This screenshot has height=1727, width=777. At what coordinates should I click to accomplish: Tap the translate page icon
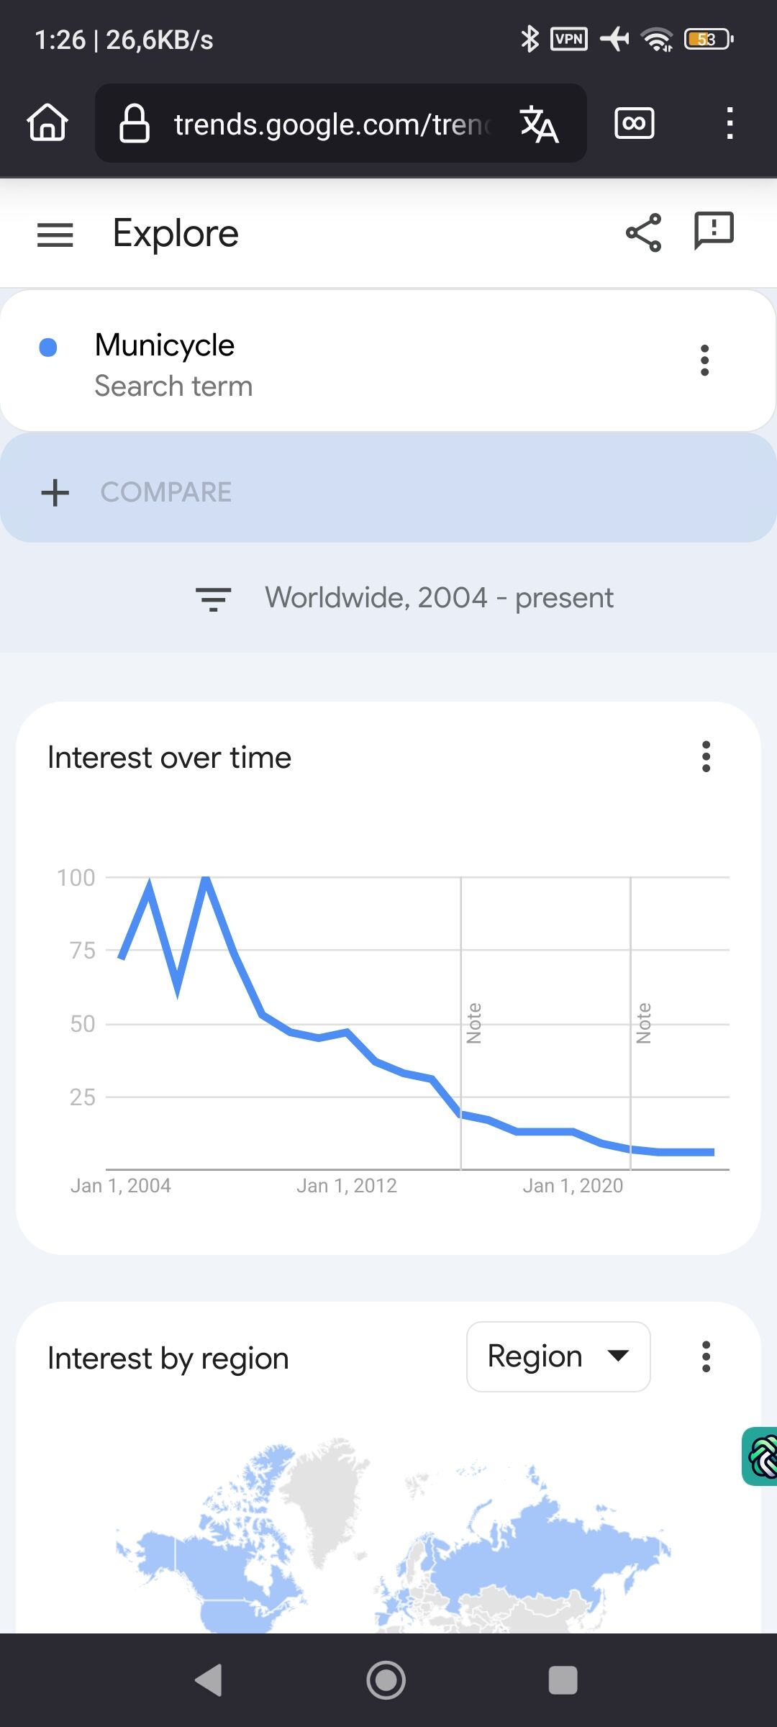tap(540, 124)
